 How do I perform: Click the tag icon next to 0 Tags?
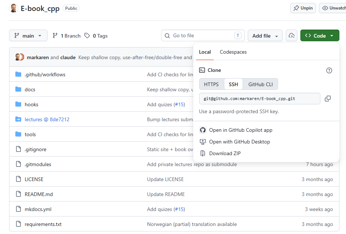point(87,35)
